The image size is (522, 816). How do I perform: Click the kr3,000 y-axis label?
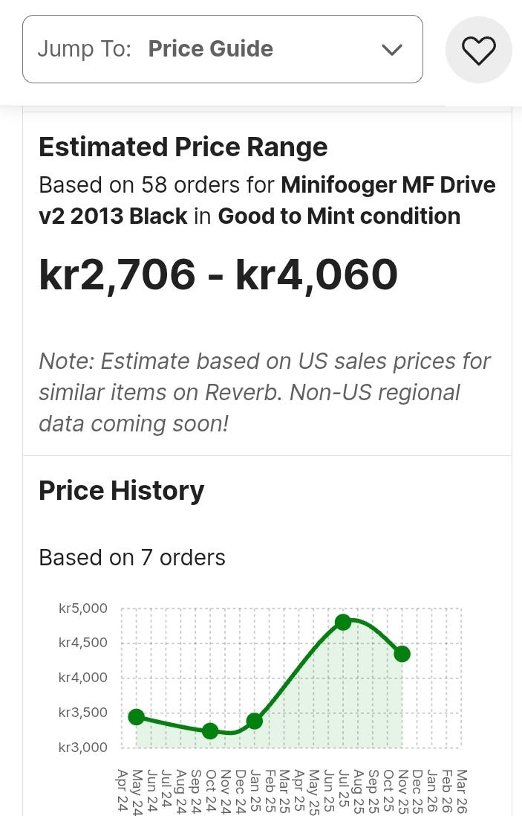83,748
